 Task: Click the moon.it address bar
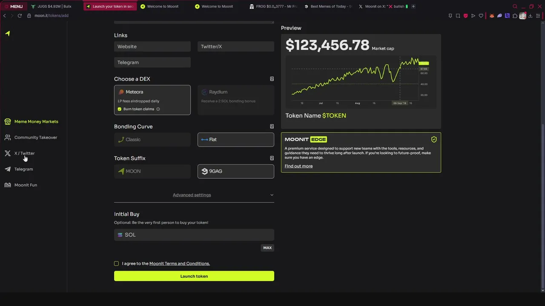[52, 16]
